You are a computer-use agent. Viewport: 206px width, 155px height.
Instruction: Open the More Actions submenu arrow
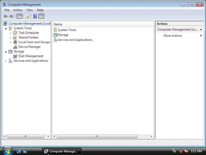pos(201,36)
